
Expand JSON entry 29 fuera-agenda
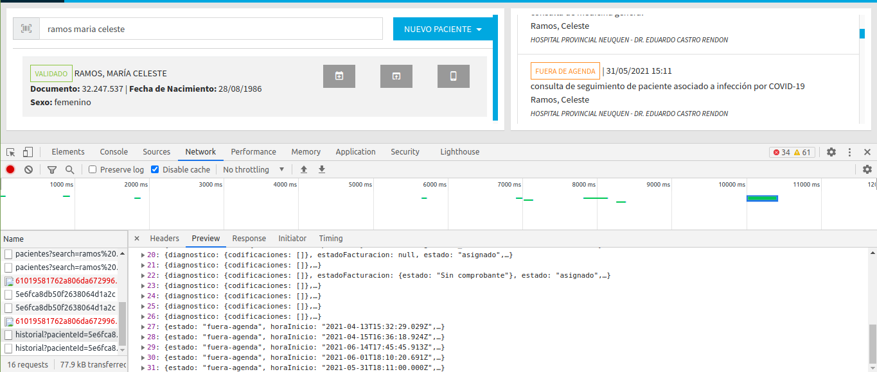click(143, 348)
